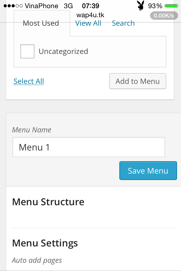Tap the signal strength dots

13,6
